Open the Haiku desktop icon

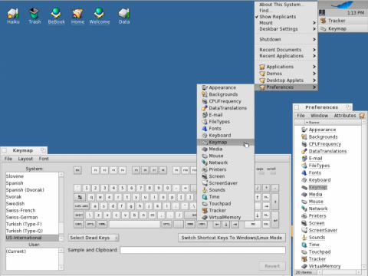click(x=13, y=16)
